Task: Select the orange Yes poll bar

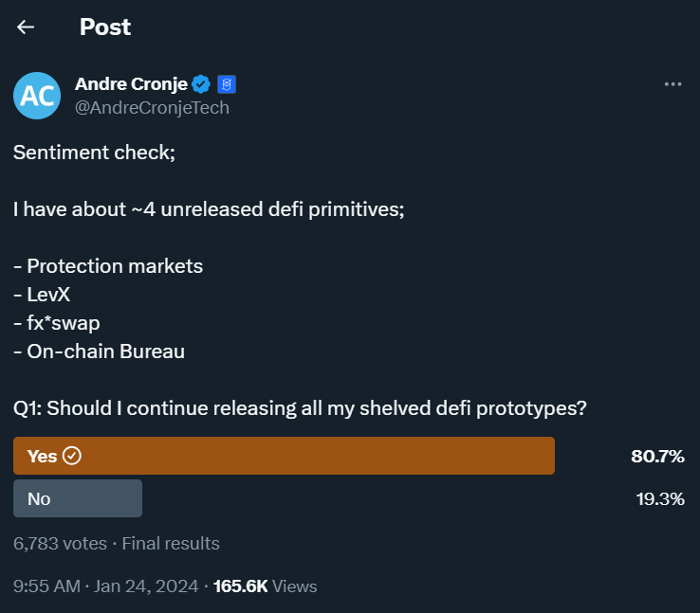Action: [x=285, y=456]
